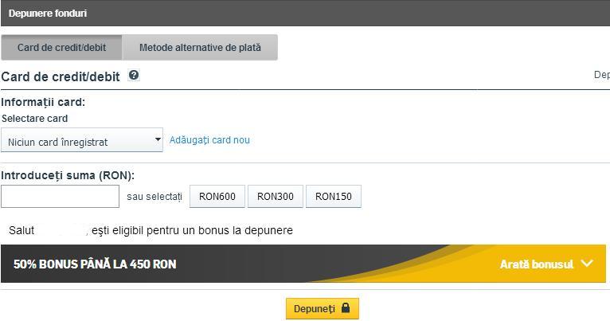The image size is (610, 321).
Task: Choose the RON150 preset amount
Action: click(x=334, y=197)
